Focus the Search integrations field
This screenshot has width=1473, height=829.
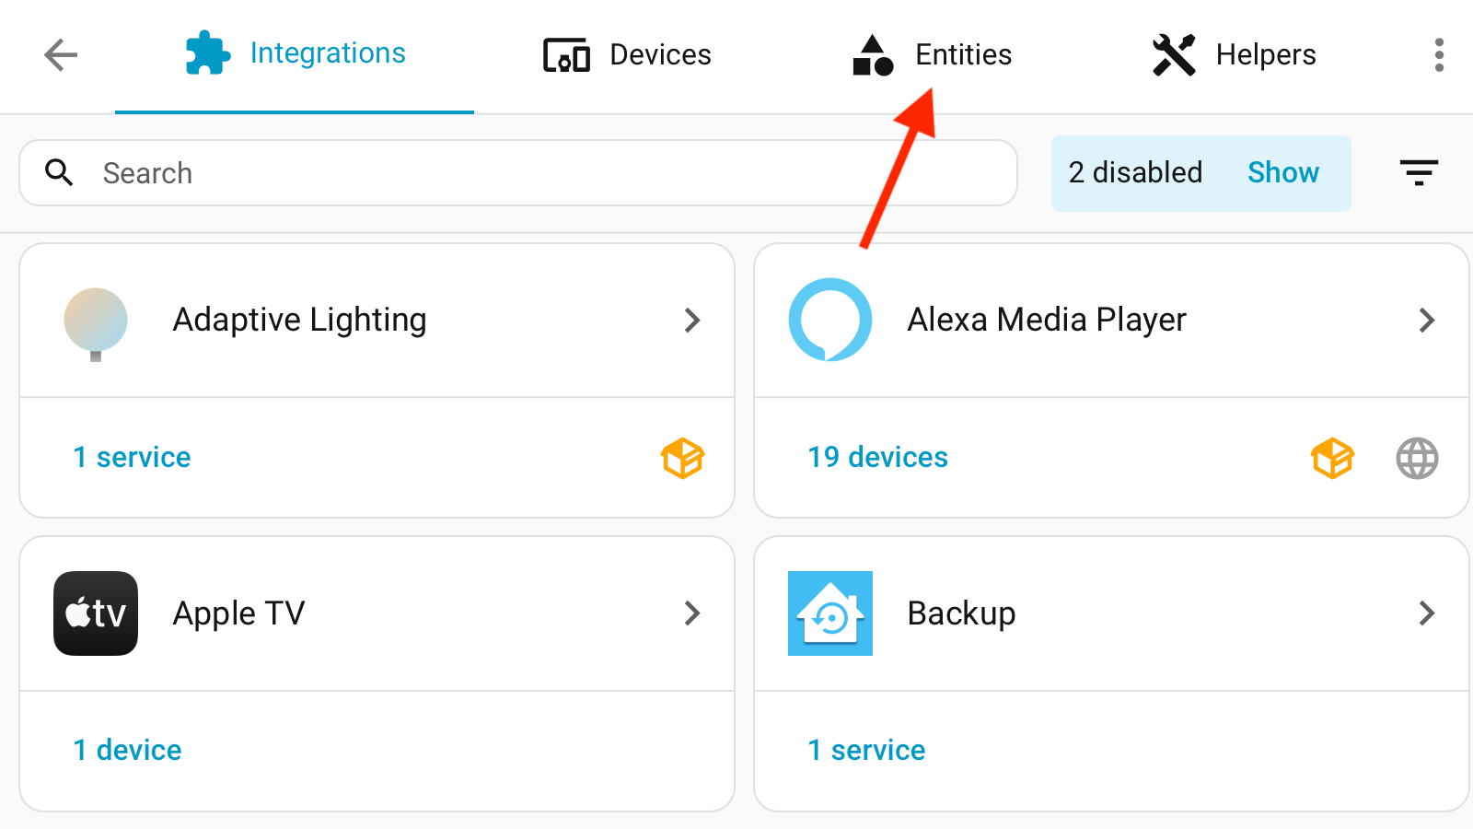coord(518,172)
